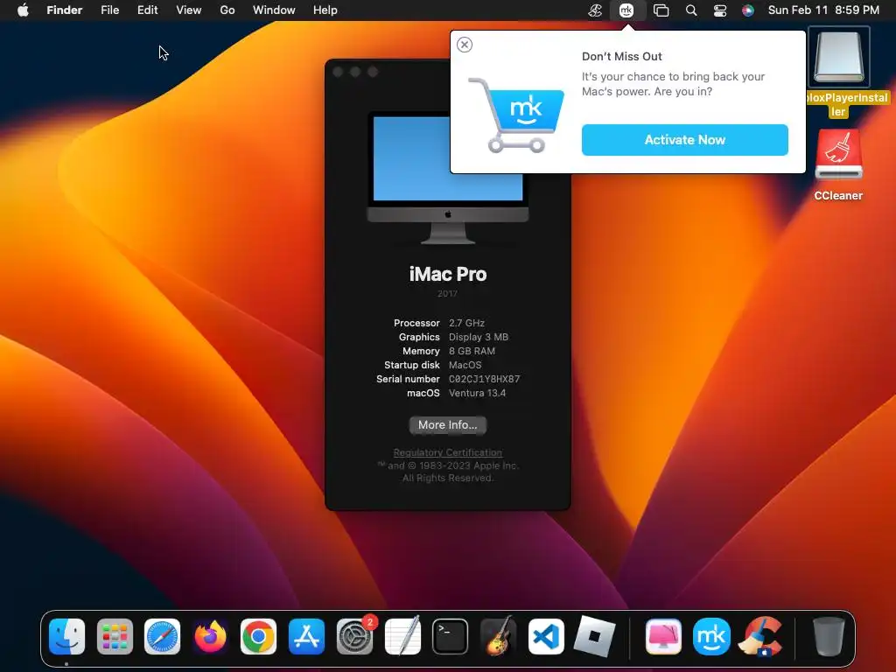Click the 2.7 GHz processor value
The width and height of the screenshot is (896, 672).
466,323
